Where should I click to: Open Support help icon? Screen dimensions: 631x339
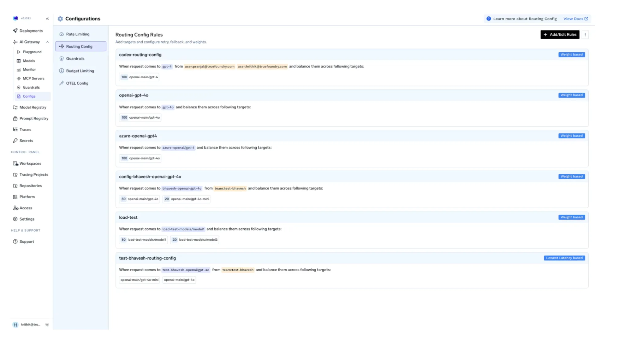pyautogui.click(x=15, y=242)
